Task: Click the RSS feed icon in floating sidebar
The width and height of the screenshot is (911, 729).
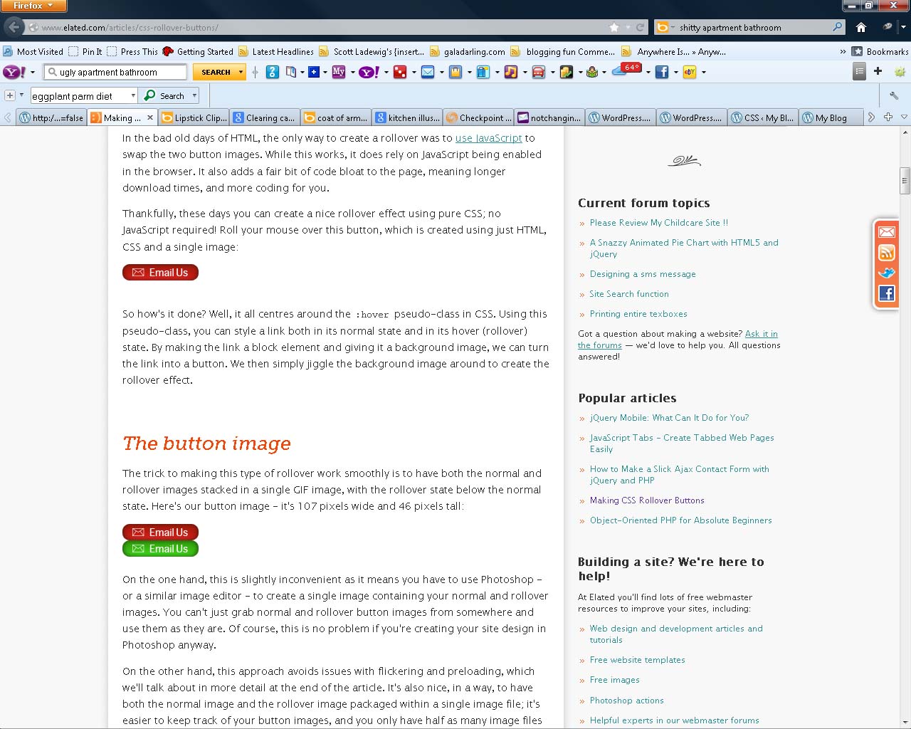Action: click(x=886, y=253)
